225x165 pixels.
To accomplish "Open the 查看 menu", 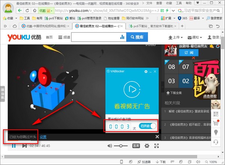I will 159,3.
